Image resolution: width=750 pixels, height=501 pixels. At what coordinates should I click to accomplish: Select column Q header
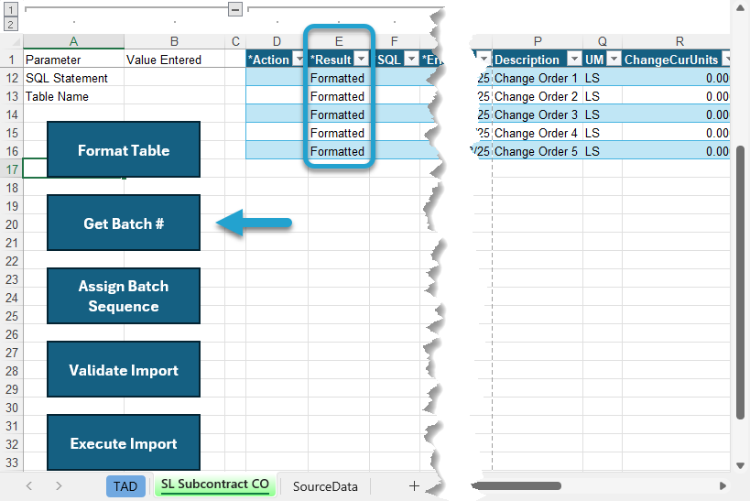pos(603,41)
